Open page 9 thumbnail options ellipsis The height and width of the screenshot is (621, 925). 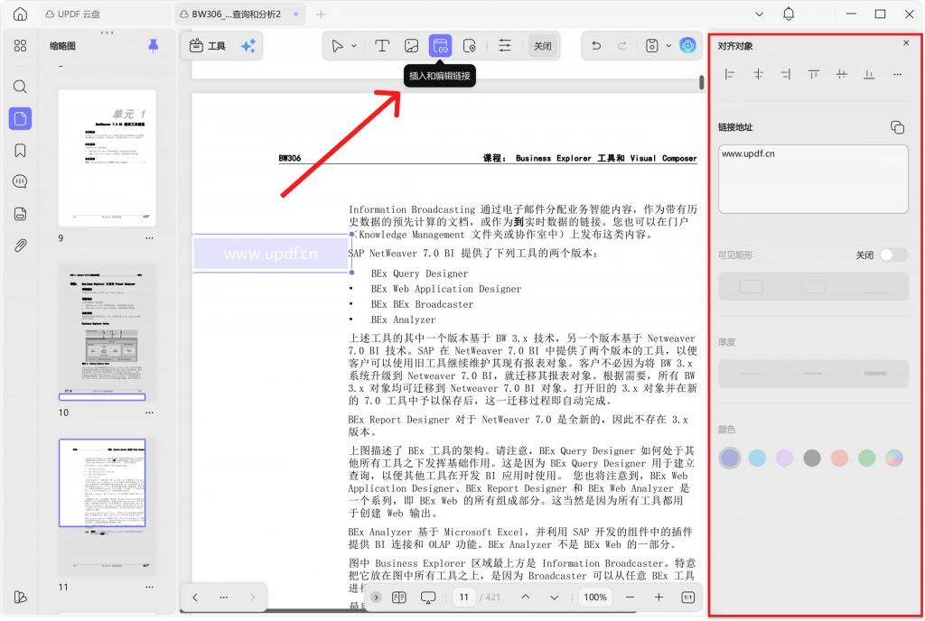pos(149,238)
